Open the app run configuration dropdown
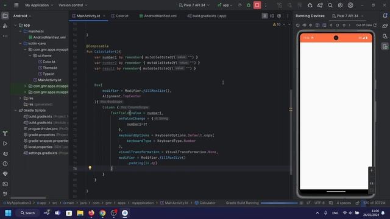Image resolution: width=390 pixels, height=219 pixels. pyautogui.click(x=225, y=5)
